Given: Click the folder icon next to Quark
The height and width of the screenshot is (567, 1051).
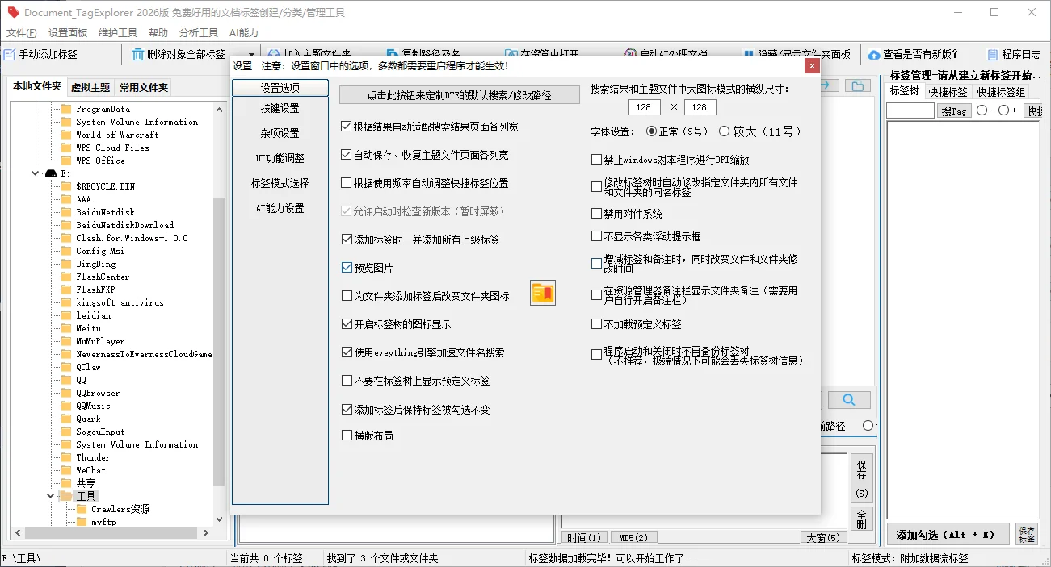Looking at the screenshot, I should click(x=67, y=419).
